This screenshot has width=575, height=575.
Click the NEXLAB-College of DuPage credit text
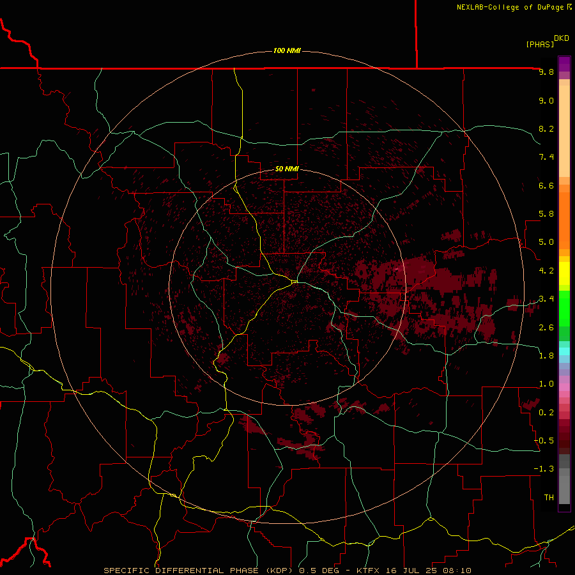pyautogui.click(x=510, y=7)
